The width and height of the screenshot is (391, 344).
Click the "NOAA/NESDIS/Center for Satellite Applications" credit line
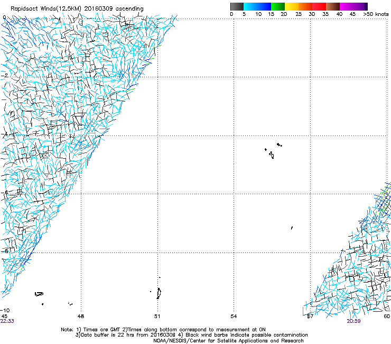tap(228, 341)
